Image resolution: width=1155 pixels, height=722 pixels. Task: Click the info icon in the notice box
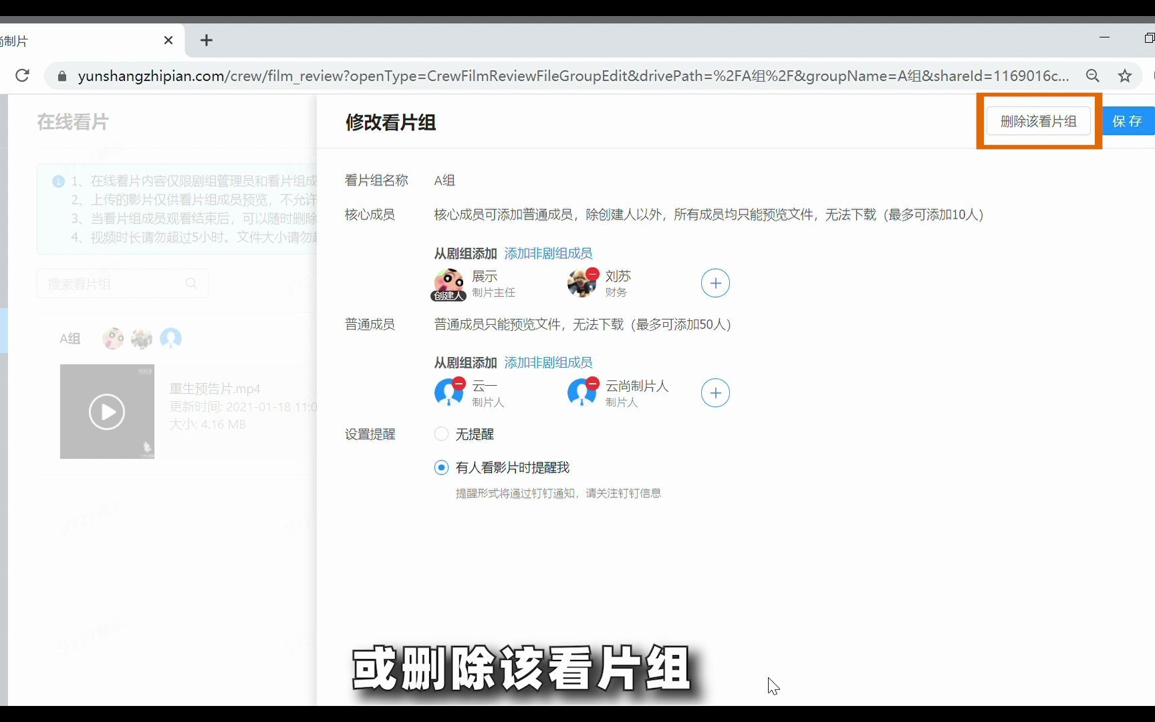coord(58,181)
